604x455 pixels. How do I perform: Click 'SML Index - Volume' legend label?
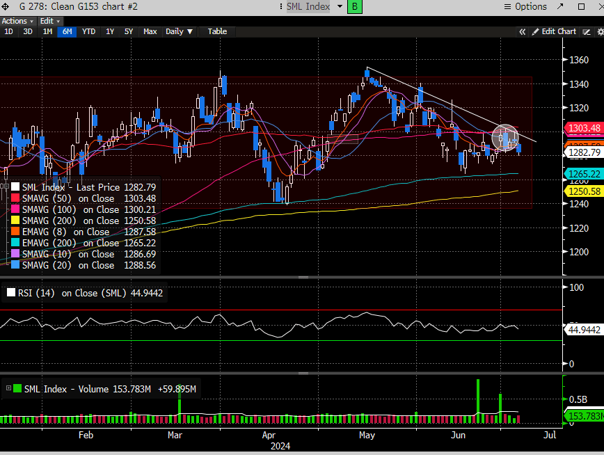click(x=66, y=389)
